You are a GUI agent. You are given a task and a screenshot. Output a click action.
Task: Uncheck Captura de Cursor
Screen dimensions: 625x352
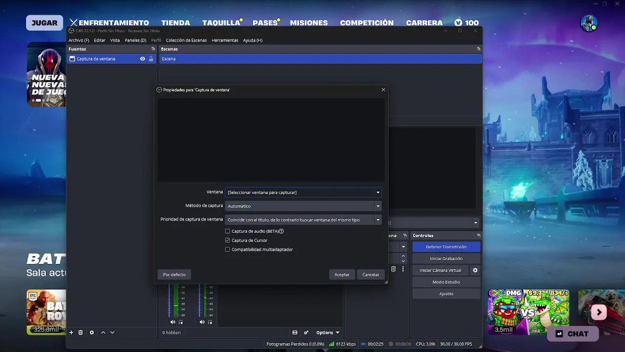228,241
